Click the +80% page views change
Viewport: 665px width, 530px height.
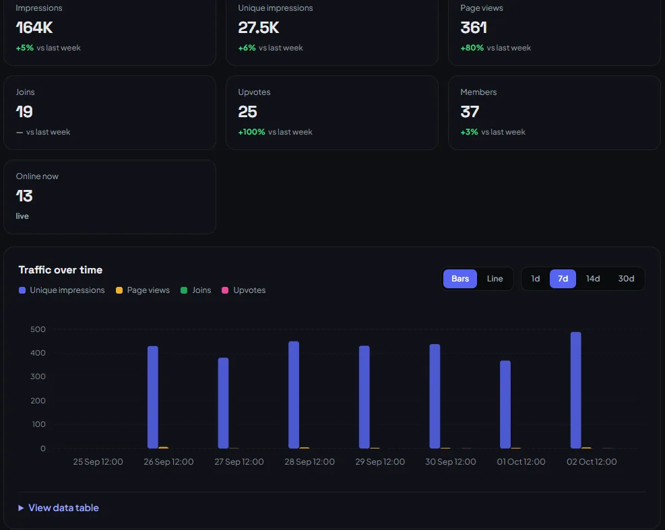(x=472, y=48)
